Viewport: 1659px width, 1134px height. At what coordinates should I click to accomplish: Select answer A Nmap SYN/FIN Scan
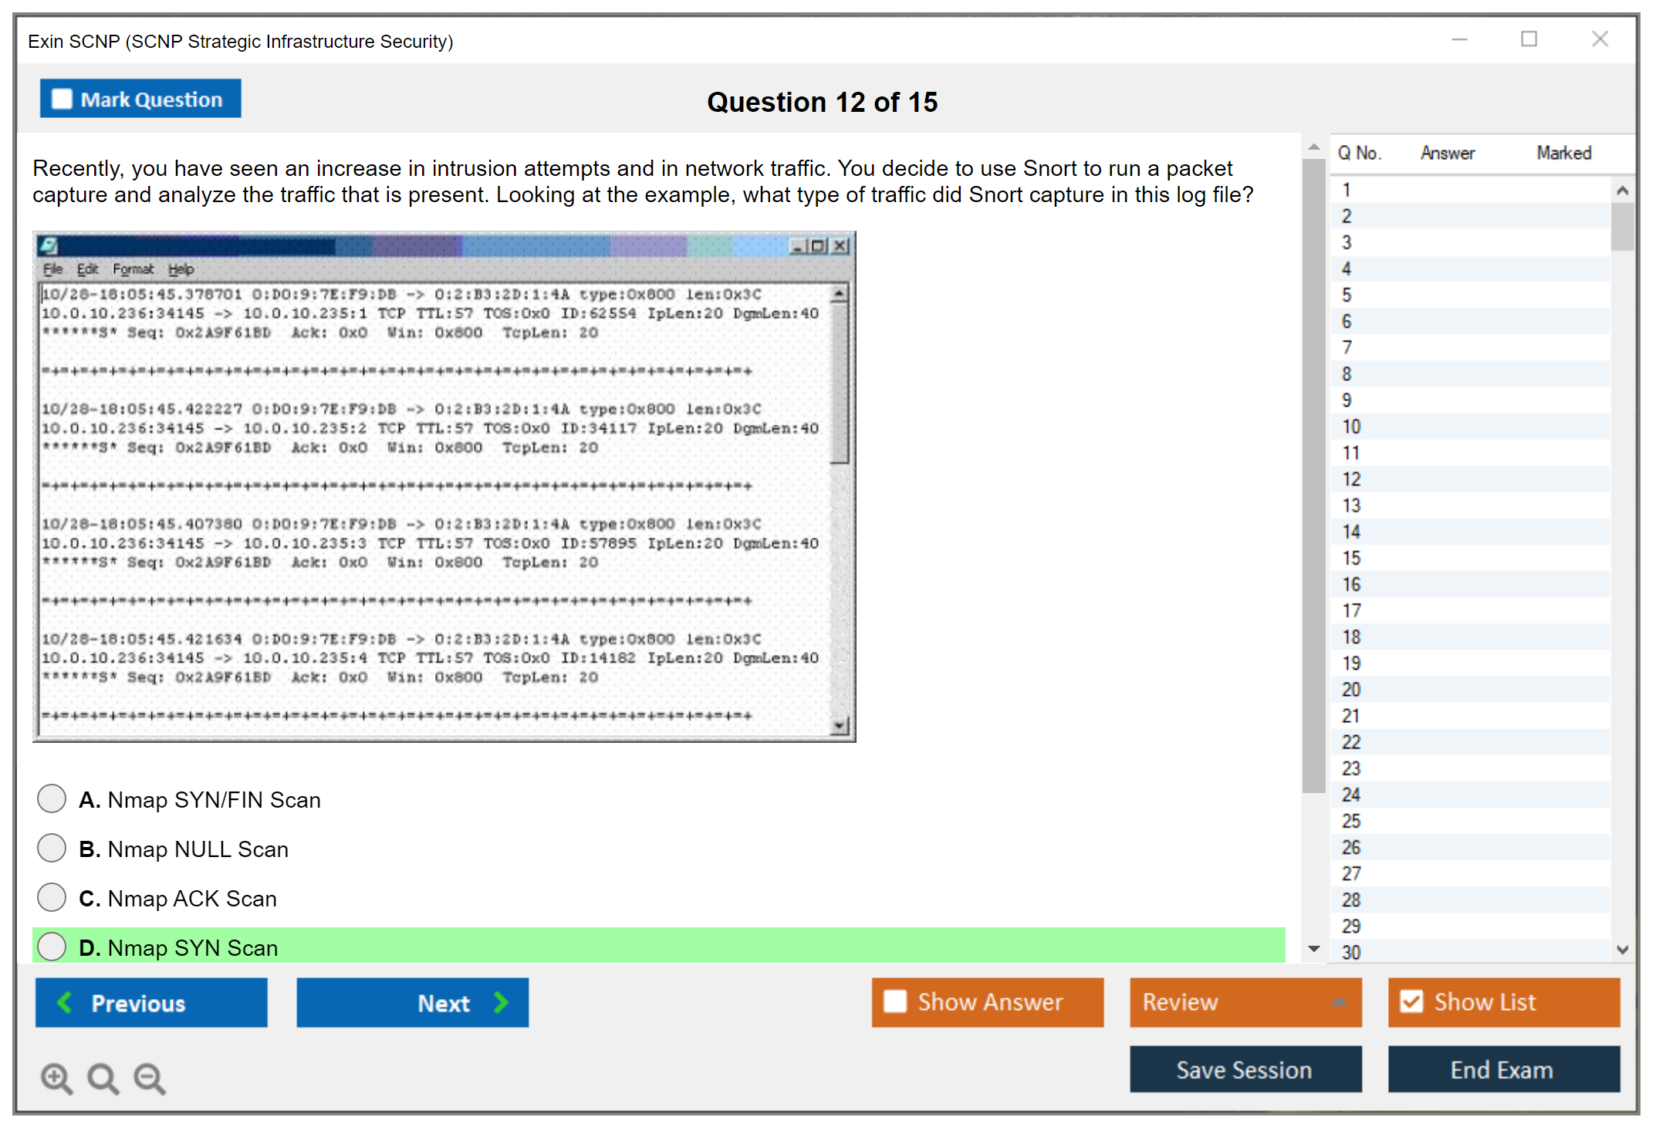52,798
